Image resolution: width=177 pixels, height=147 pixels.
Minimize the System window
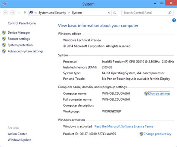[155, 3]
